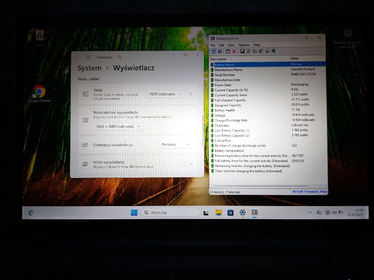Select the Current Capacity (in %) row
Screen dimensions: 374x280
click(x=268, y=90)
